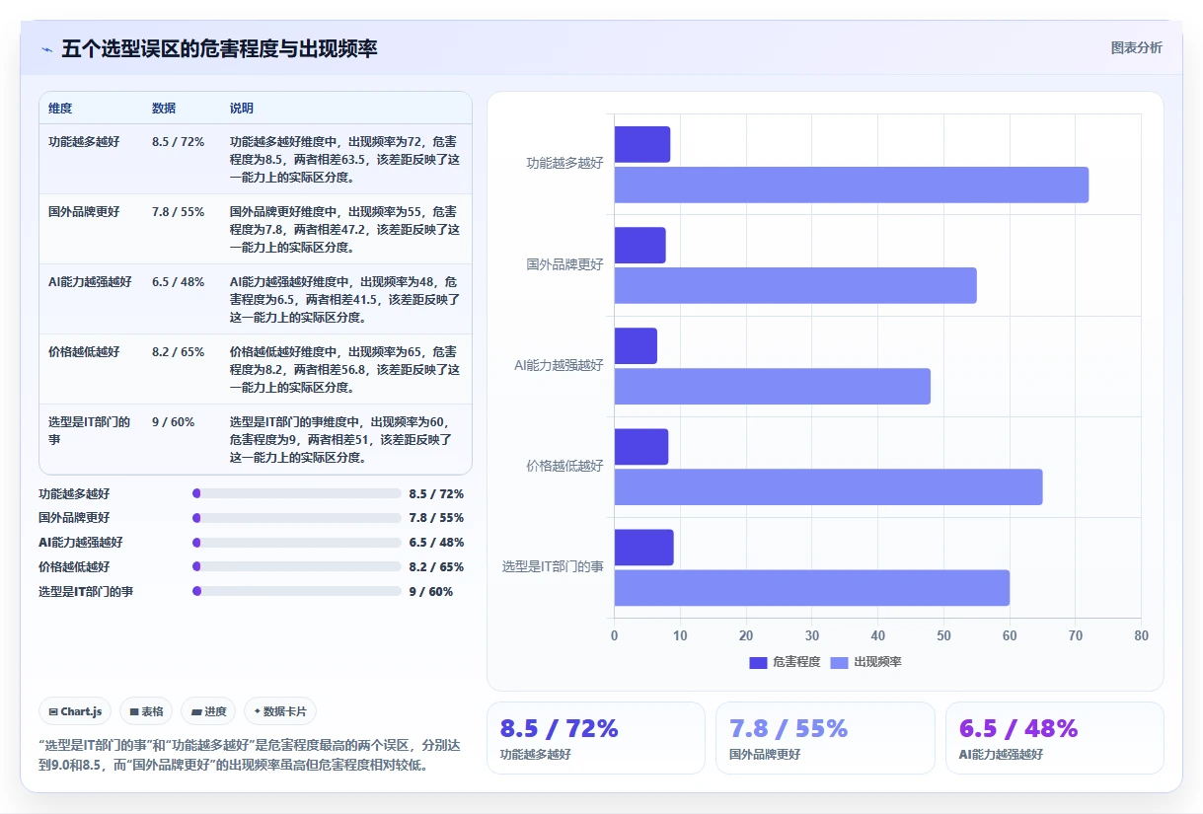The width and height of the screenshot is (1203, 814).
Task: Click the 功能越多越好 出现频率 bar in chart
Action: pyautogui.click(x=852, y=185)
